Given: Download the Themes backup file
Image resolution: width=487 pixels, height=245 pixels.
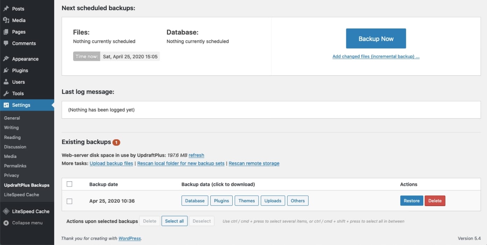Looking at the screenshot, I should point(247,201).
